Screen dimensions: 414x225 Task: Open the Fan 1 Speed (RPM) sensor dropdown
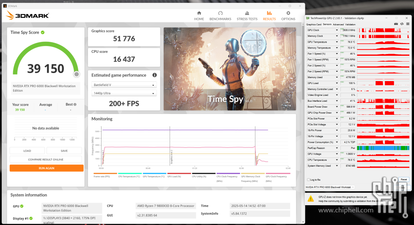tap(337, 60)
